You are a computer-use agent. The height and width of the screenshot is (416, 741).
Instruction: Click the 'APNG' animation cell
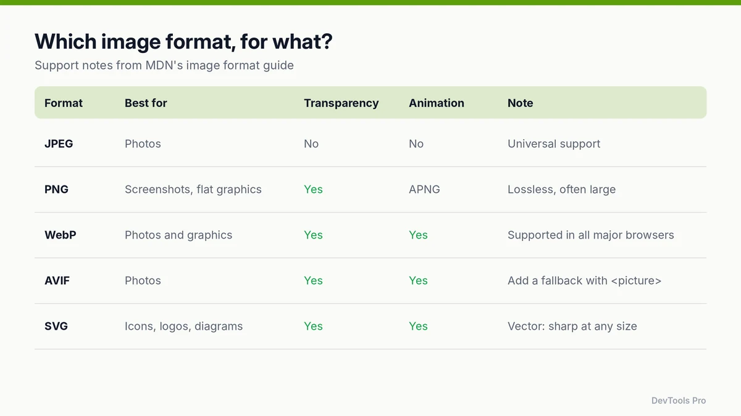[x=425, y=189]
